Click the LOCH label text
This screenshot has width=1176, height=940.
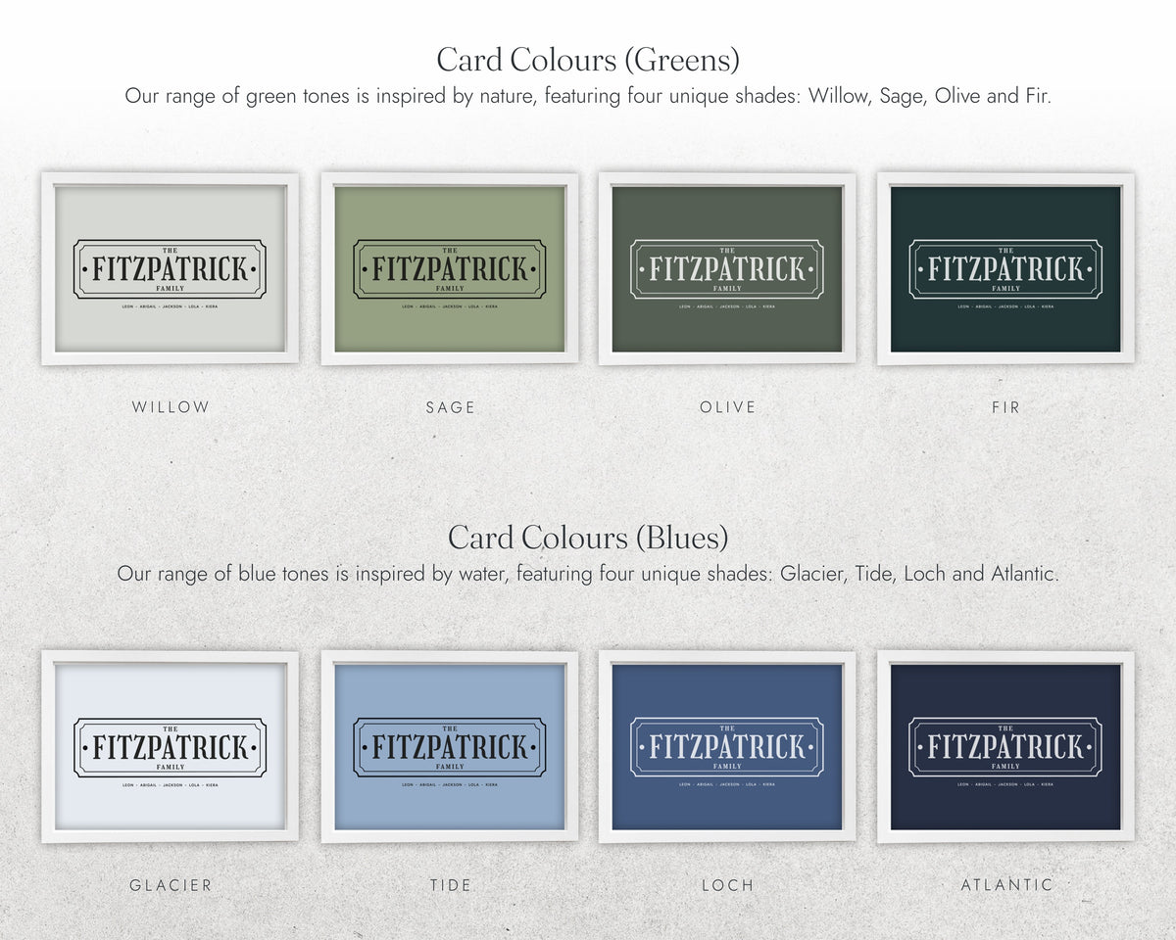click(x=728, y=885)
